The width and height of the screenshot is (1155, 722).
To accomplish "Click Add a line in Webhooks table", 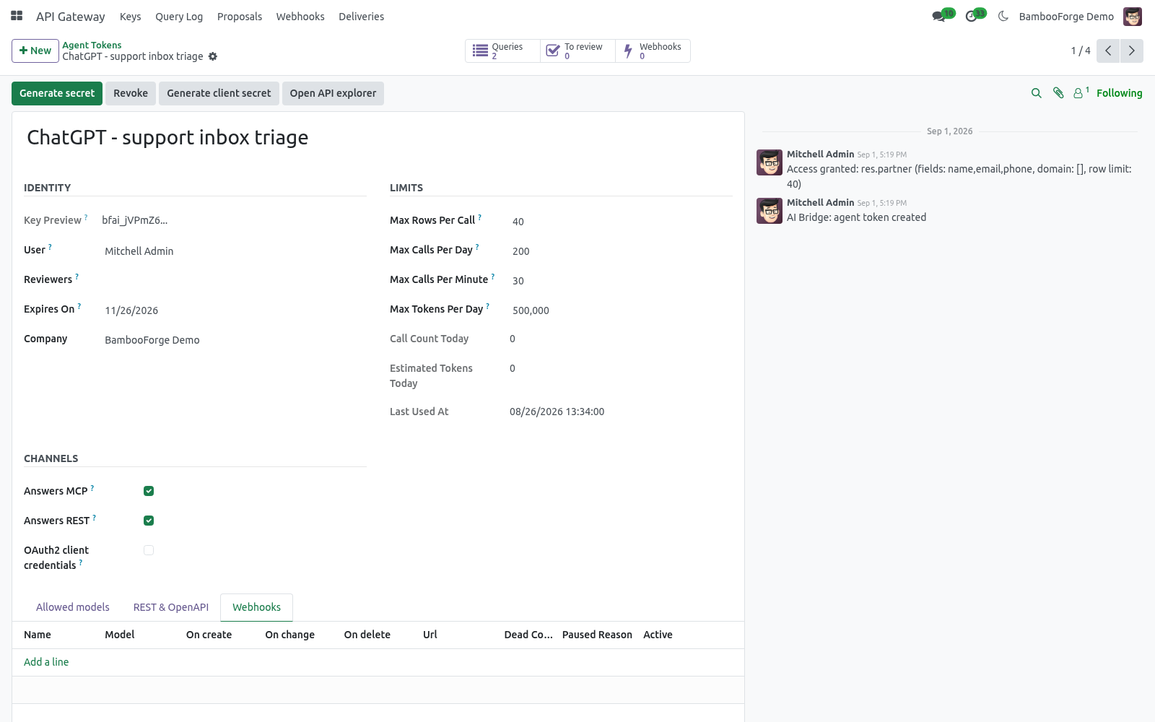I will [x=46, y=662].
